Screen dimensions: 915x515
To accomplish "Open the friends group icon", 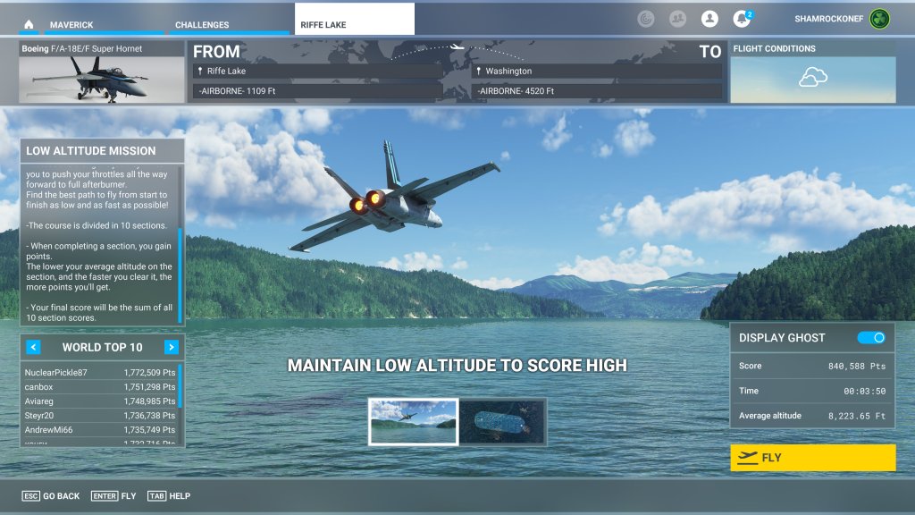I will coord(677,18).
